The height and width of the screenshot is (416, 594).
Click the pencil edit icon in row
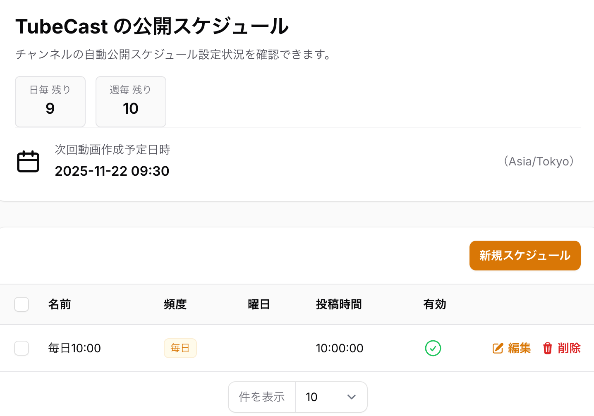pos(498,348)
